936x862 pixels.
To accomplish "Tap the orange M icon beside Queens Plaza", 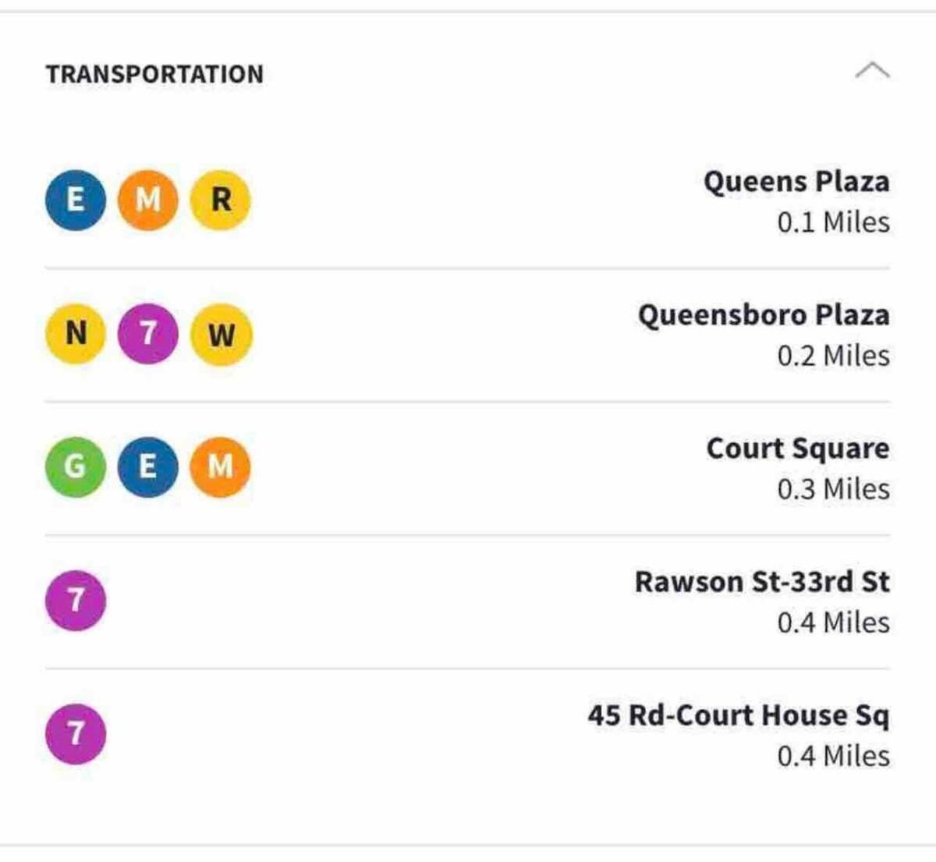I will 147,200.
